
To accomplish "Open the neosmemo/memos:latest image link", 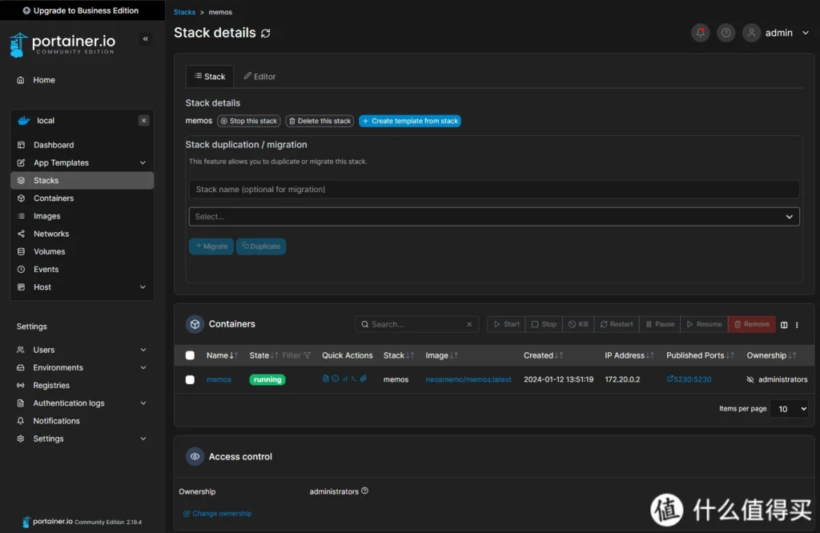I will click(468, 379).
